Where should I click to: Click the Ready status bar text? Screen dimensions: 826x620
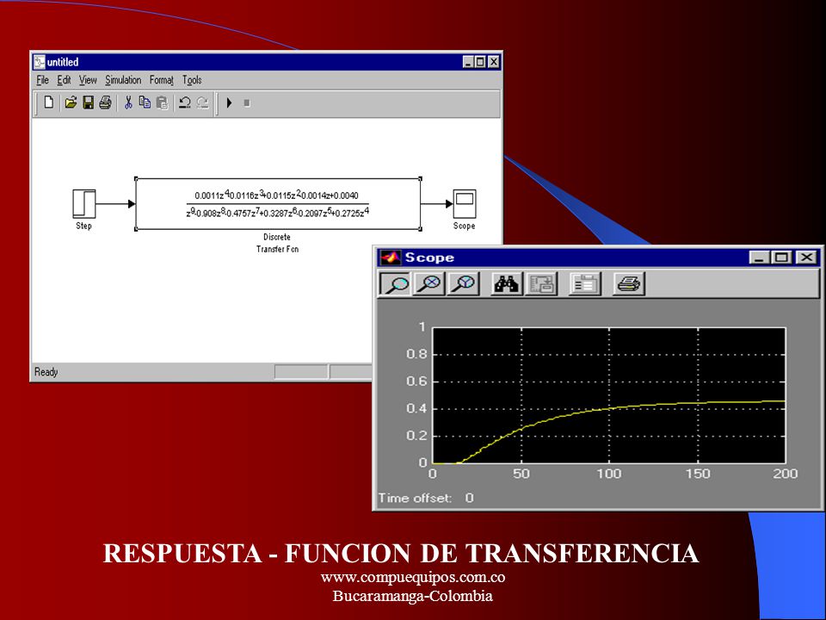[46, 372]
